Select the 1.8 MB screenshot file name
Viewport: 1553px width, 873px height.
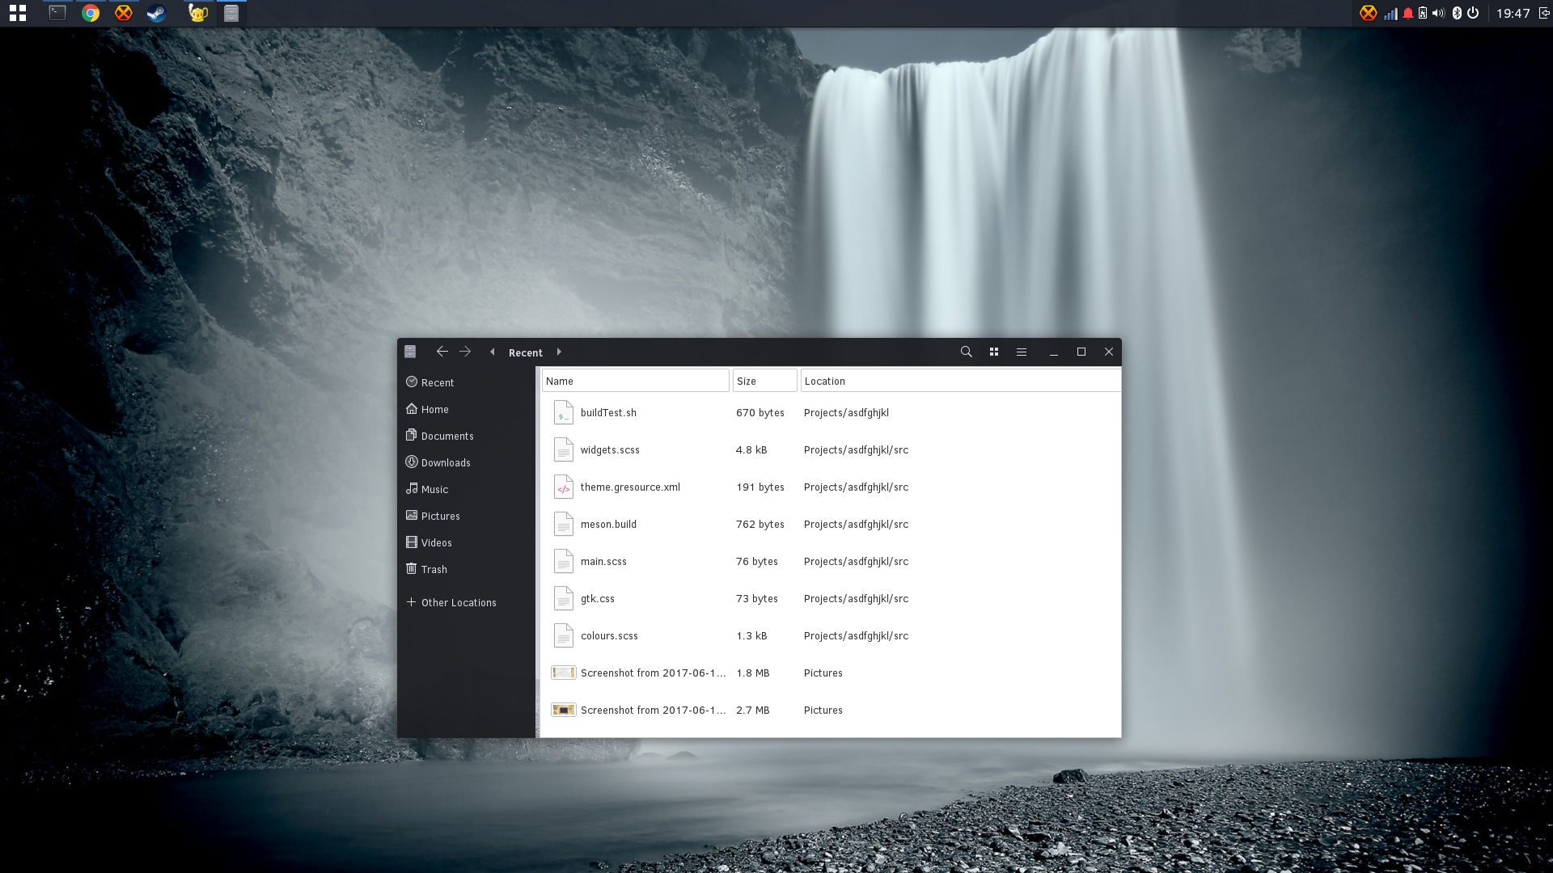(653, 673)
